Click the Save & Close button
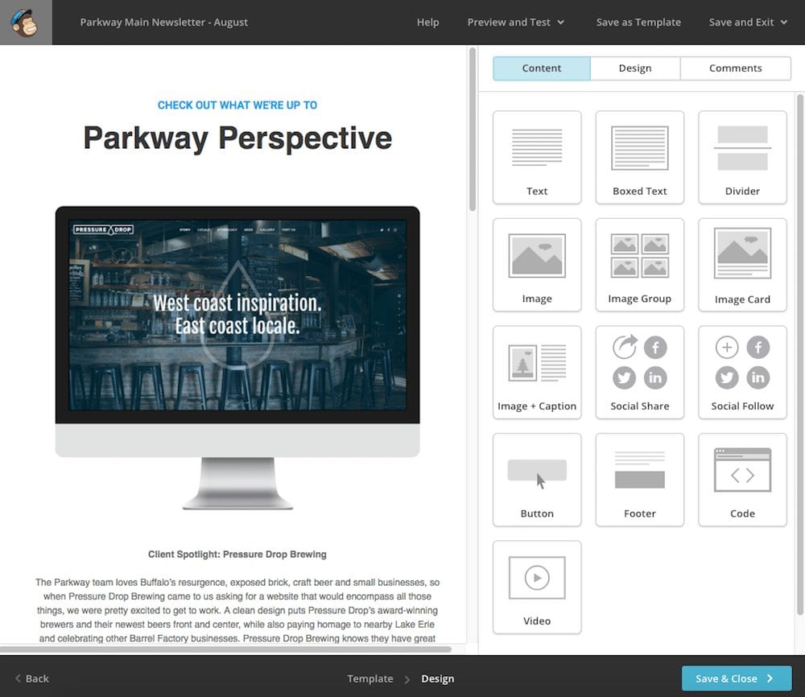The image size is (805, 697). [x=737, y=678]
